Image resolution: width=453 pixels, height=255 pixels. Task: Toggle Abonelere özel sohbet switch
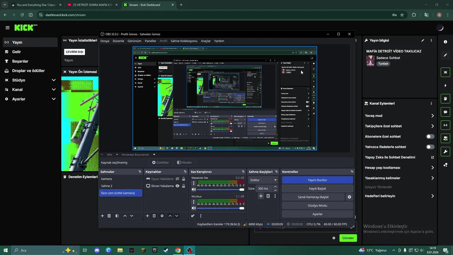tap(430, 136)
